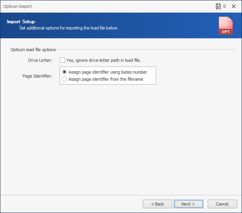Go back with the Back button

pyautogui.click(x=157, y=204)
